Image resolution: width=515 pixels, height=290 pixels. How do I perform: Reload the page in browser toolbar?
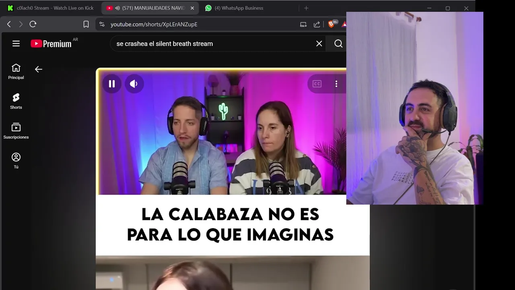click(33, 24)
